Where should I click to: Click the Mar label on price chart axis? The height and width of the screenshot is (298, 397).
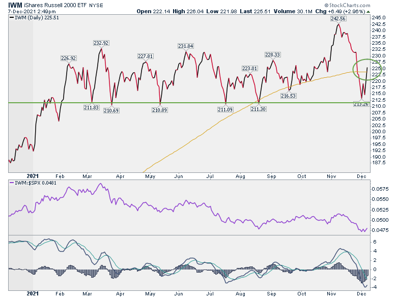87,176
